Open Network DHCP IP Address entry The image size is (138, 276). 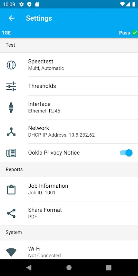click(x=69, y=131)
